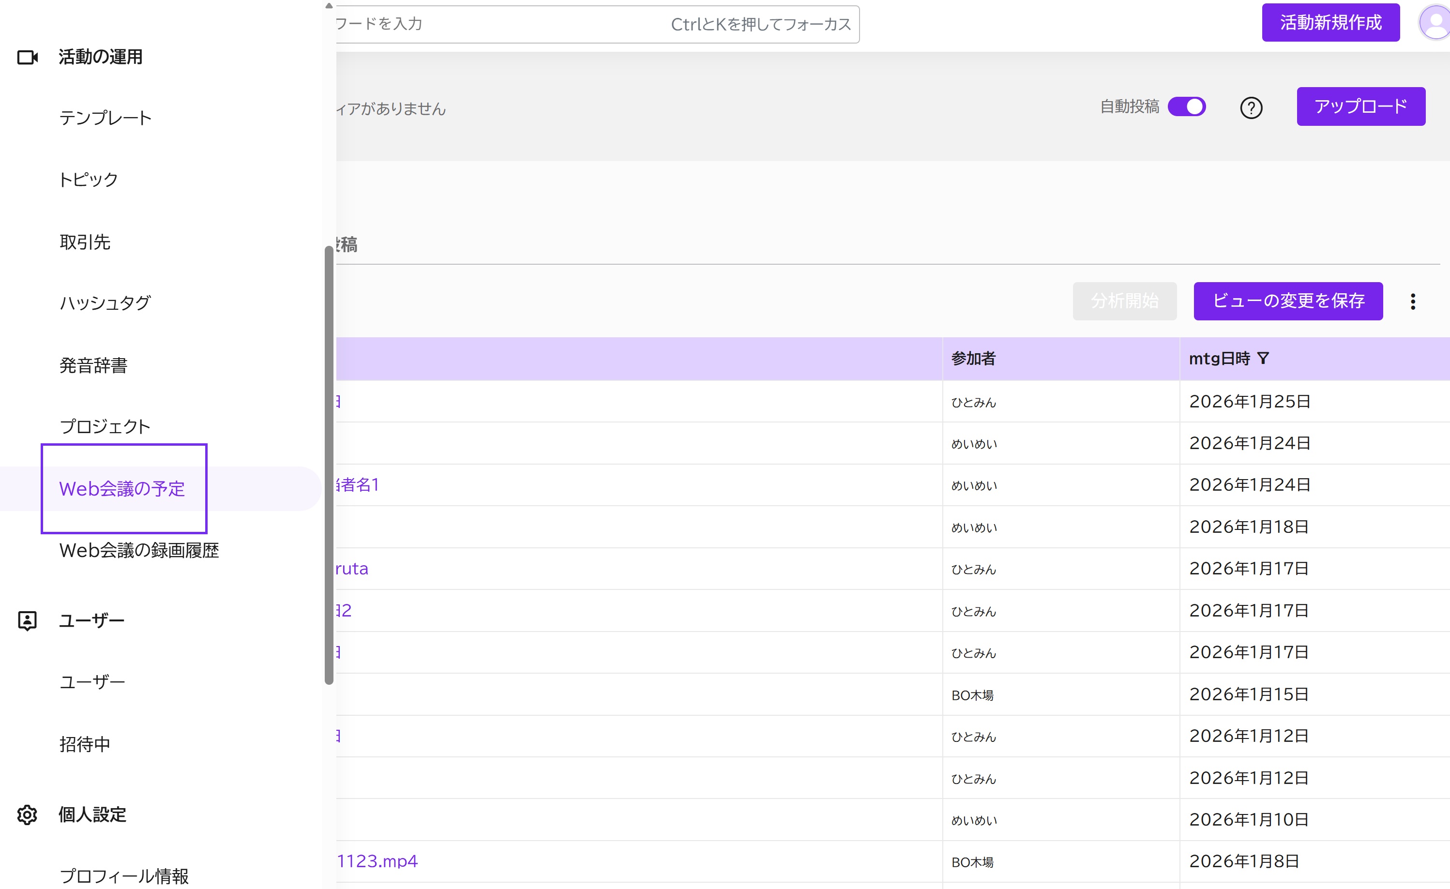Screen dimensions: 1450x889
Task: Open テンプレート in the sidebar
Action: (106, 118)
